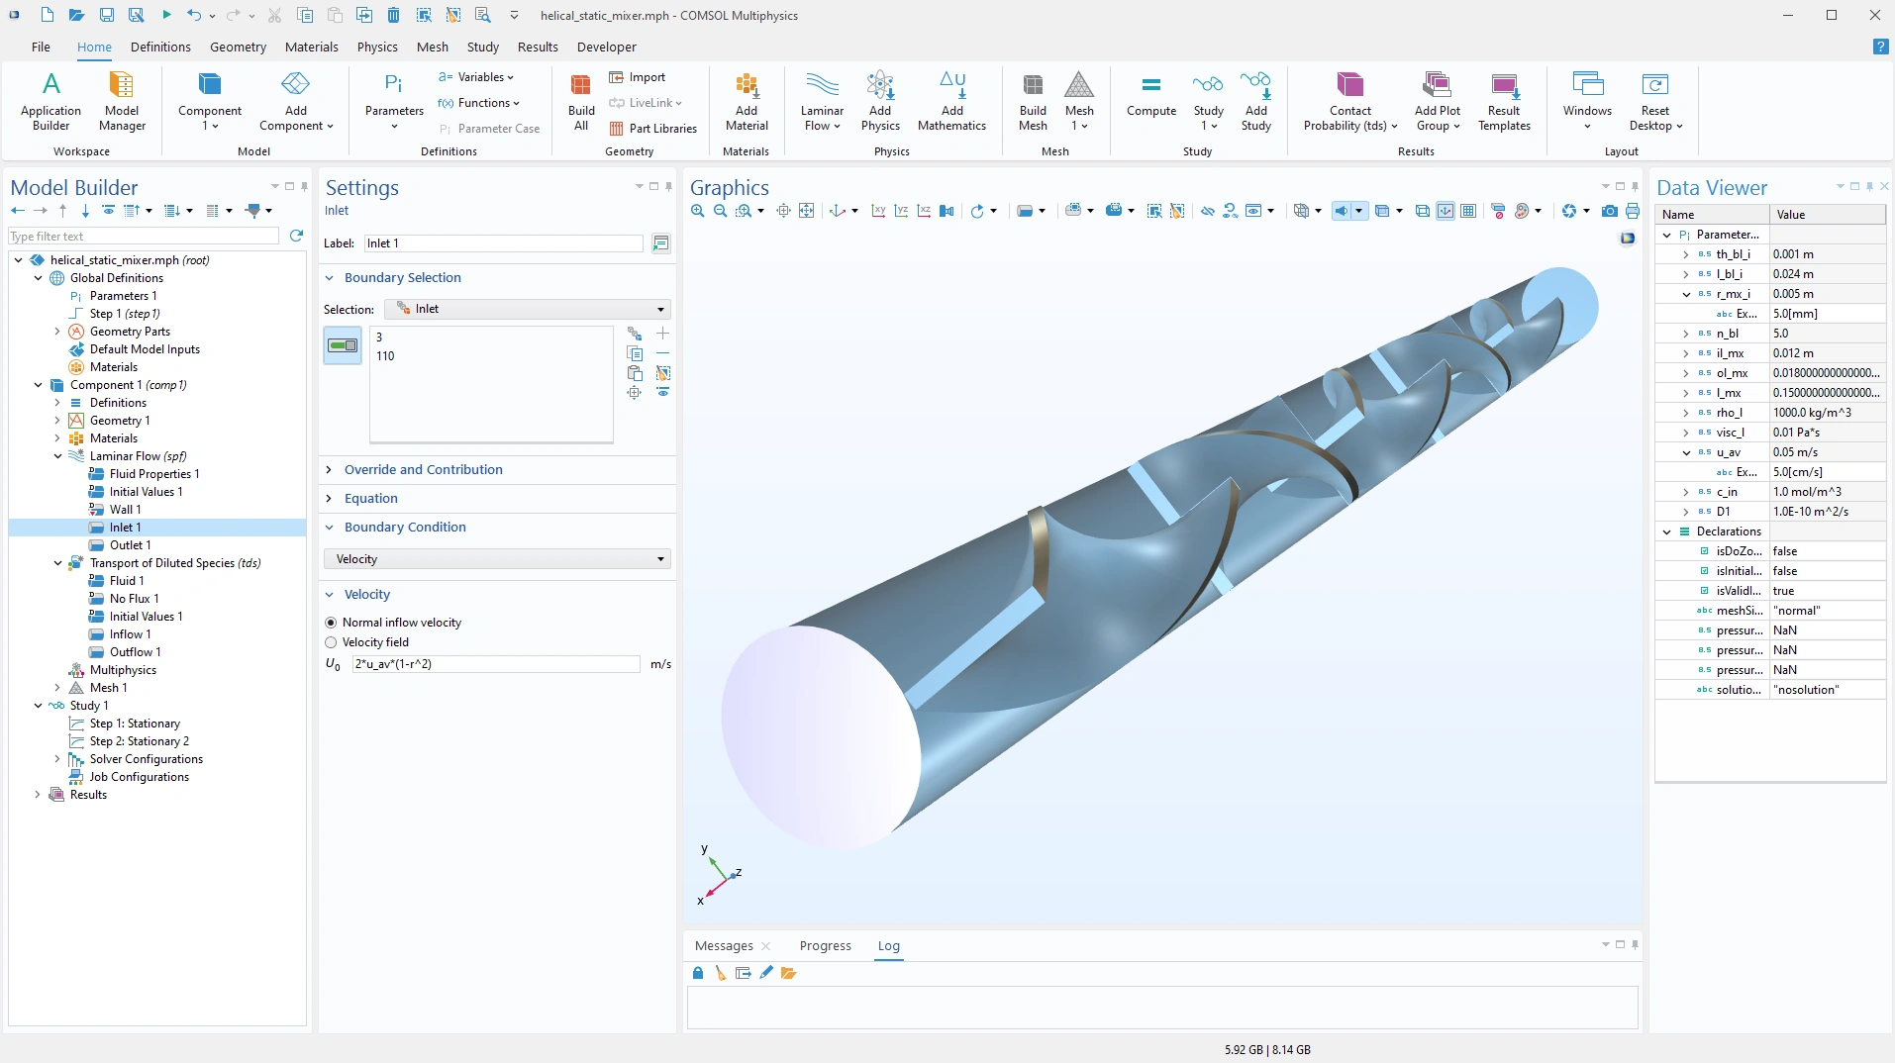1895x1063 pixels.
Task: Open the Velocity boundary condition dropdown
Action: click(497, 559)
